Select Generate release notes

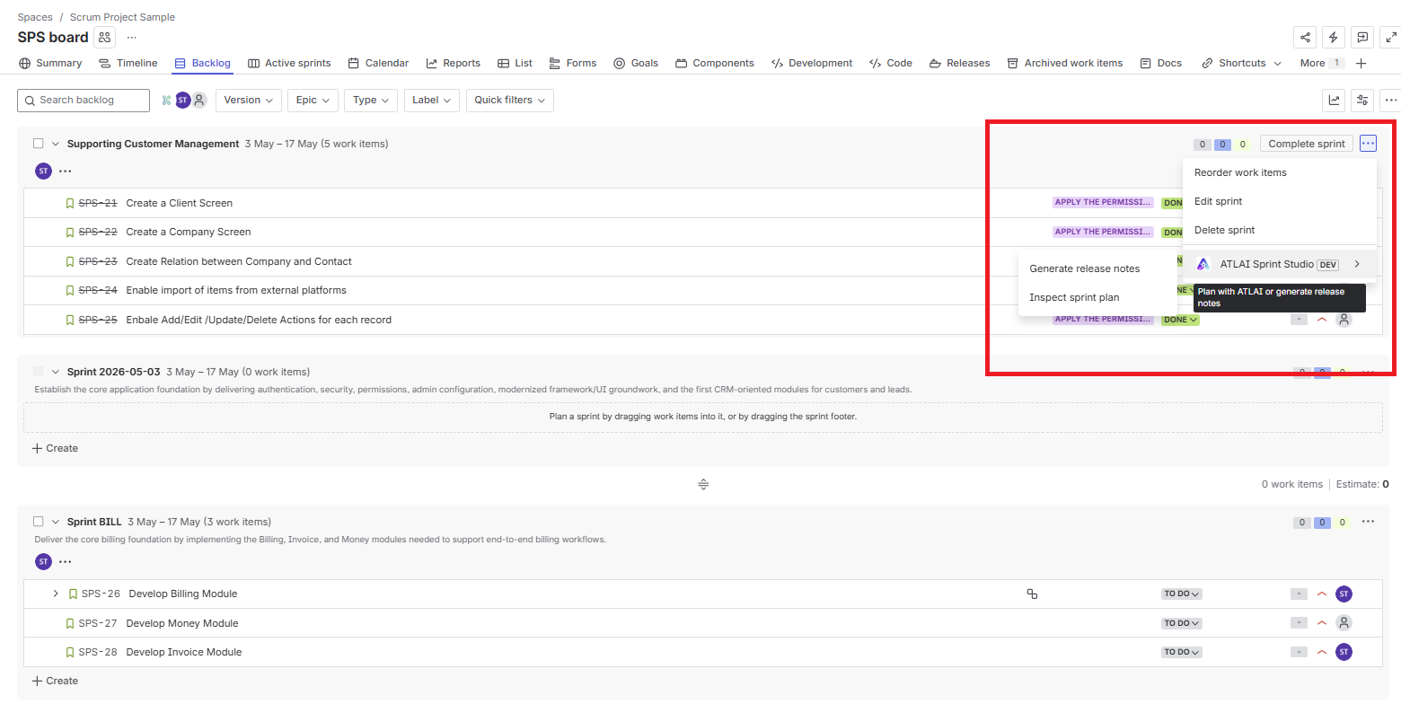coord(1097,268)
